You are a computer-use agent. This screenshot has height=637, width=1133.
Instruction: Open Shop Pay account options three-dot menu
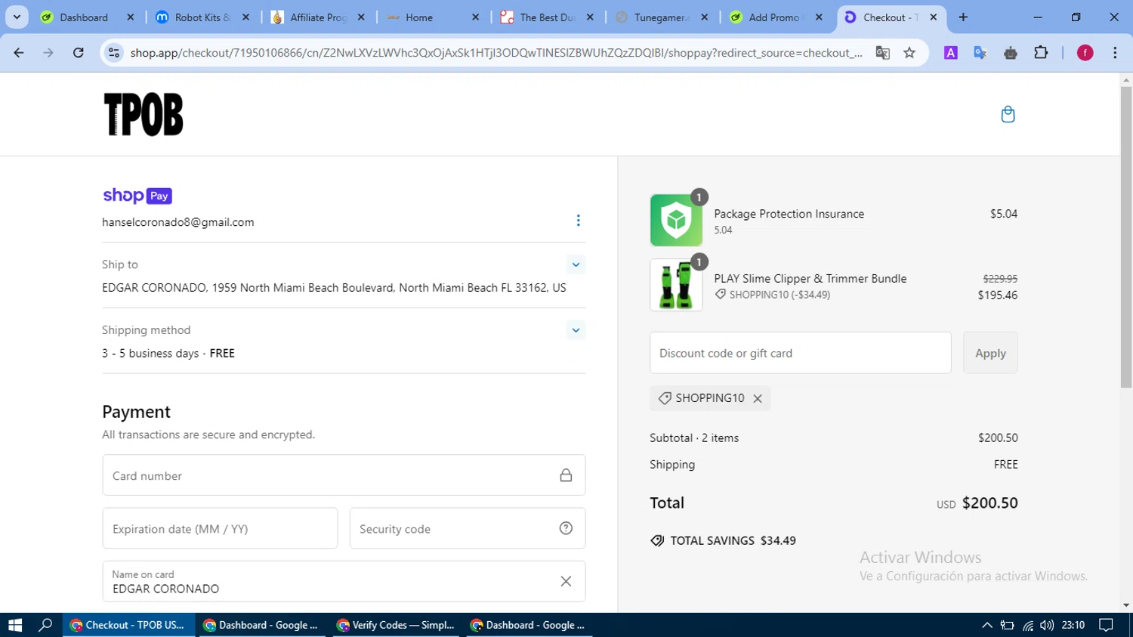(x=578, y=221)
